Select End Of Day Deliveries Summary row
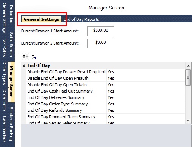Viewport: 192px width, 147px height. (66, 97)
